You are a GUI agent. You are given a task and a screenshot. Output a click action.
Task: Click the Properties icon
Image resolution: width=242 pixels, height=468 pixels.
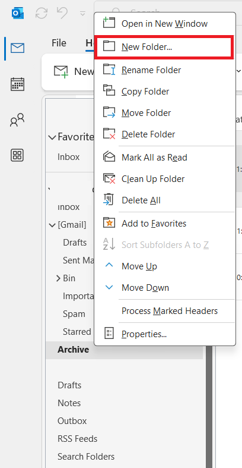(x=109, y=334)
